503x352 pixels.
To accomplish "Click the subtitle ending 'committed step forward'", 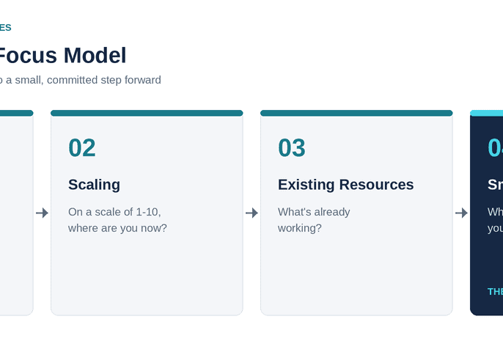I will click(81, 80).
